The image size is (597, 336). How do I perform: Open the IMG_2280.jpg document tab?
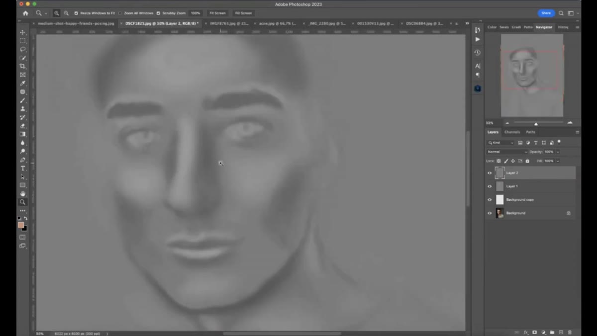tap(327, 23)
